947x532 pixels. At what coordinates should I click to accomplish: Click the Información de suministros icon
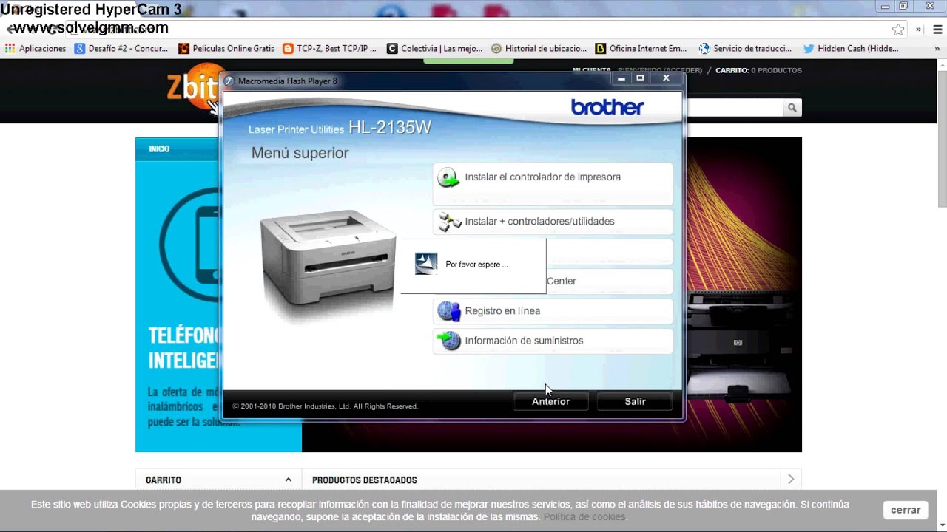pos(448,341)
